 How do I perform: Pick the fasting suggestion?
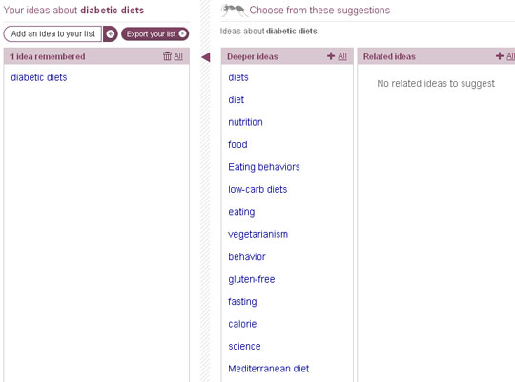click(x=243, y=302)
